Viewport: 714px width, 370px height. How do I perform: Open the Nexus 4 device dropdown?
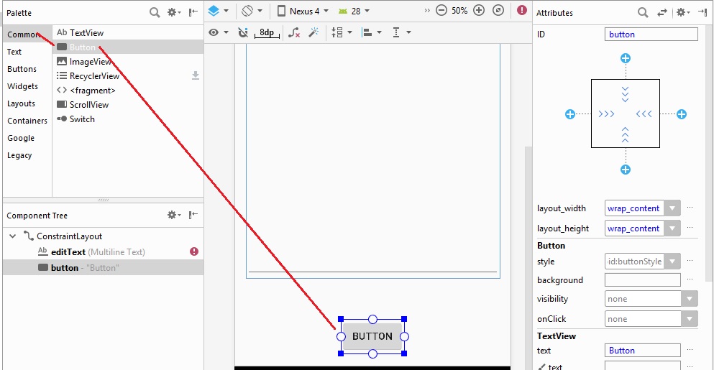coord(303,11)
